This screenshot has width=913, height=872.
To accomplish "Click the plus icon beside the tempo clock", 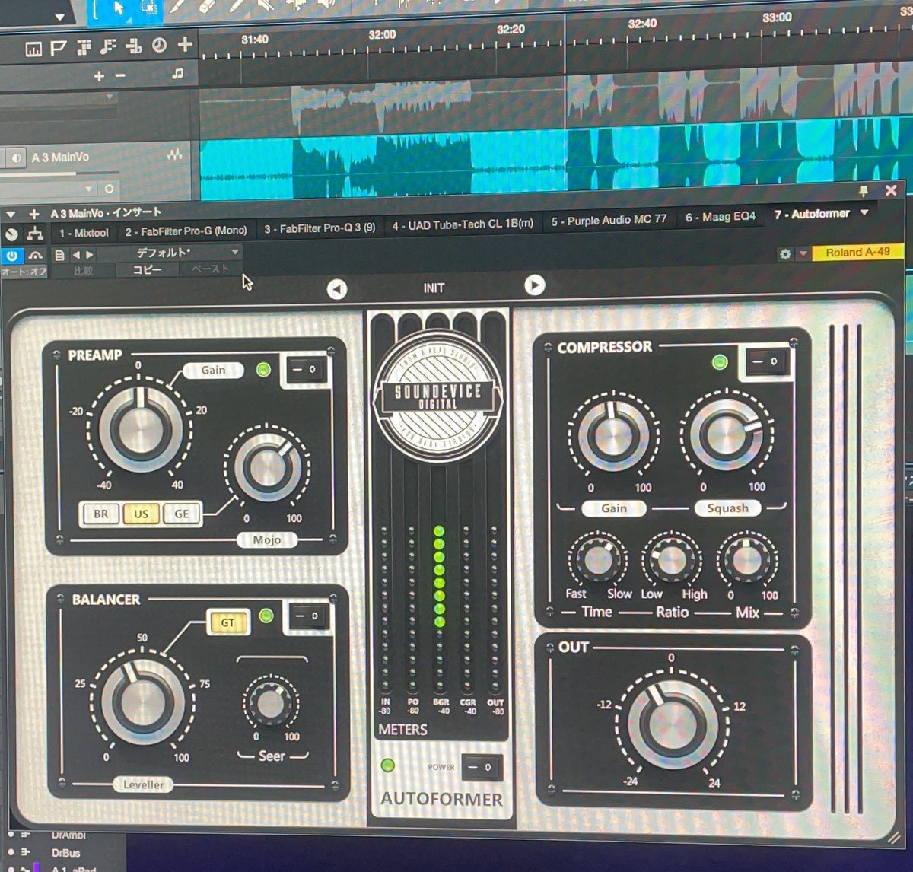I will tap(185, 44).
